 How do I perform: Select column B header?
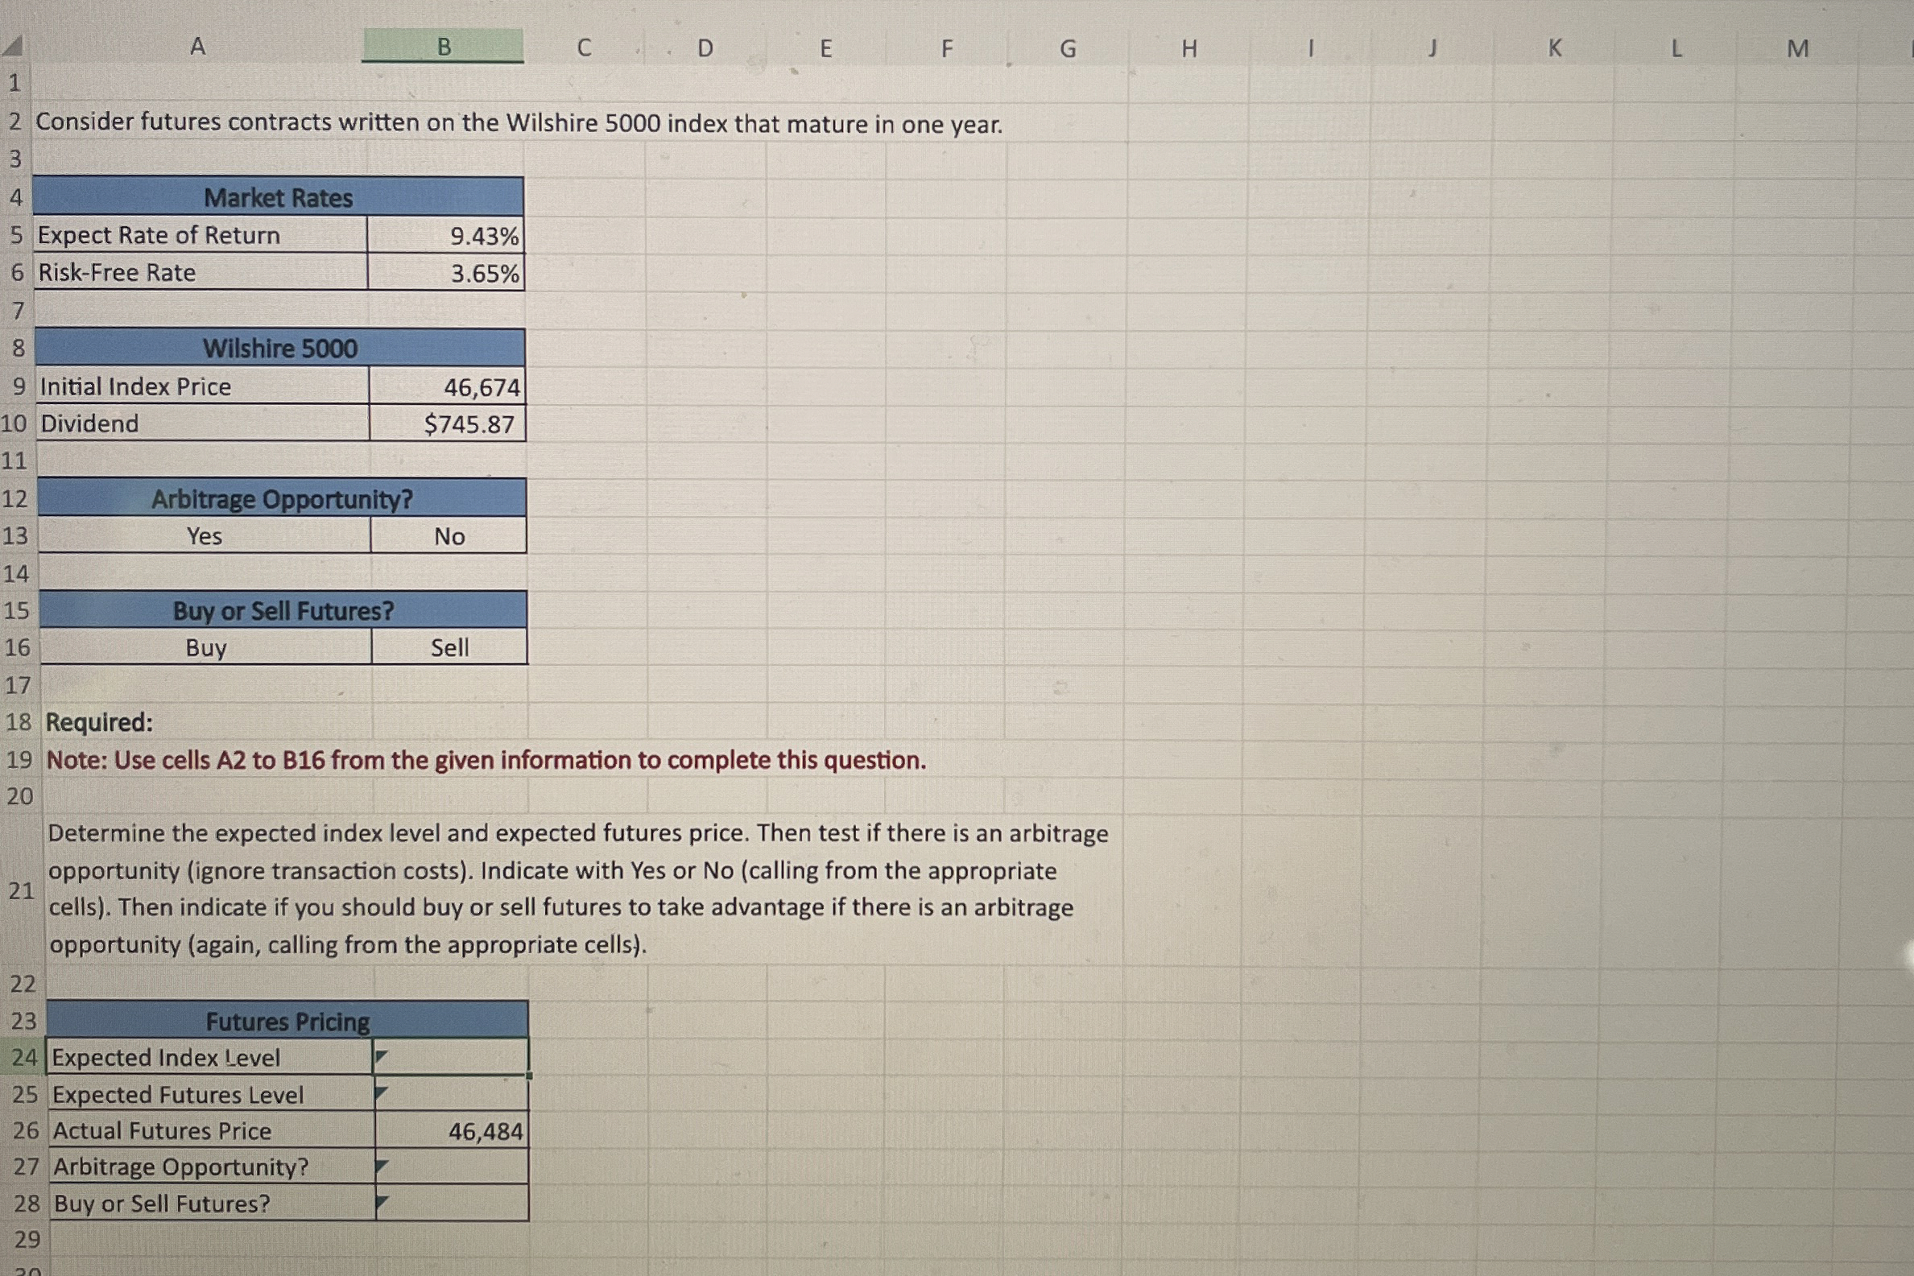[x=444, y=47]
